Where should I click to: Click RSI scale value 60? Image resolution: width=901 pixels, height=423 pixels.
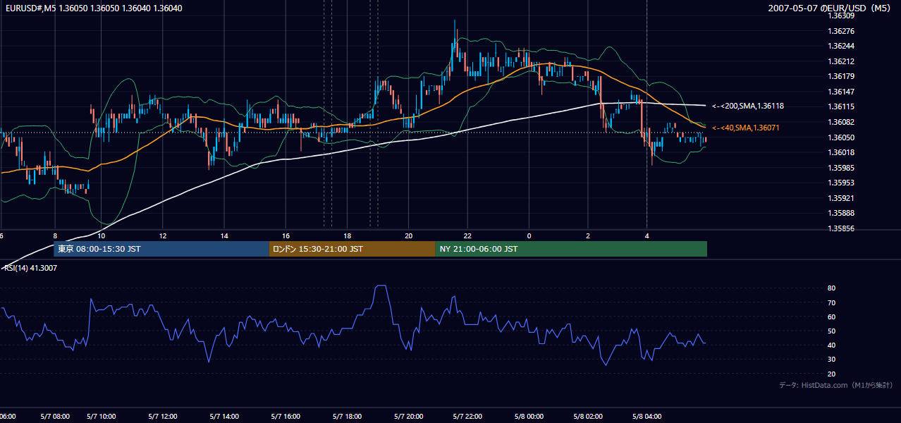click(832, 317)
